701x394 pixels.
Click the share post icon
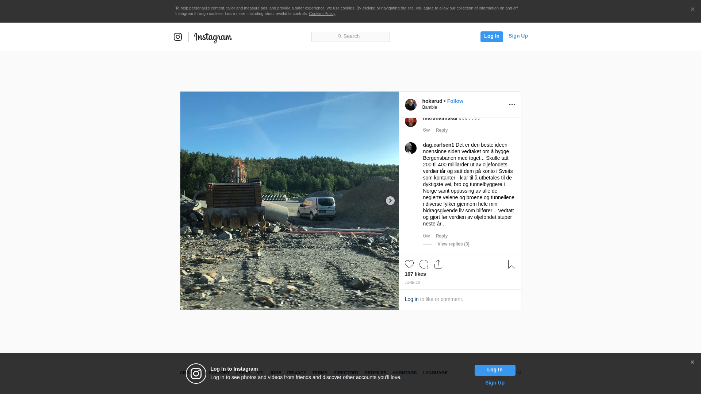pos(438,264)
